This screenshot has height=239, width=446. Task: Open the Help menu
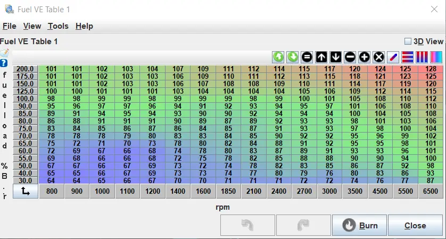click(84, 26)
